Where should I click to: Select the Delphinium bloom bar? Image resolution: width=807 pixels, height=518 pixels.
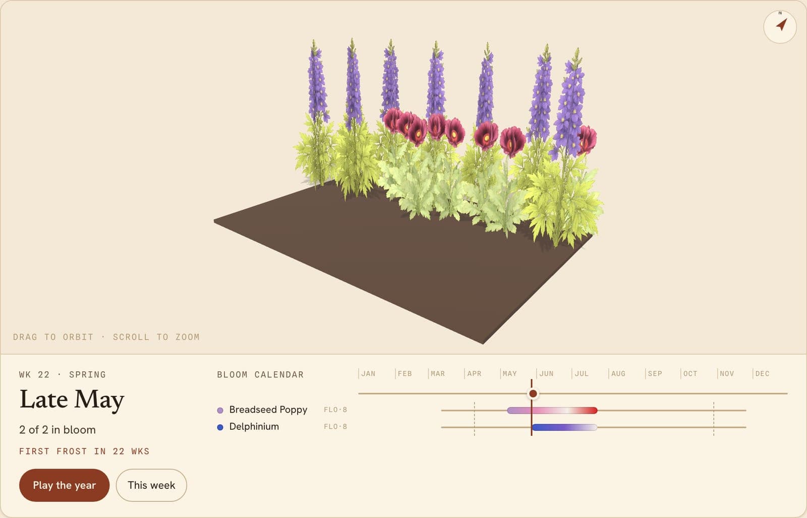(x=564, y=427)
